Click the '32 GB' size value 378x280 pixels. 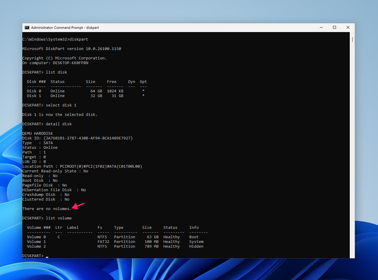(x=96, y=96)
